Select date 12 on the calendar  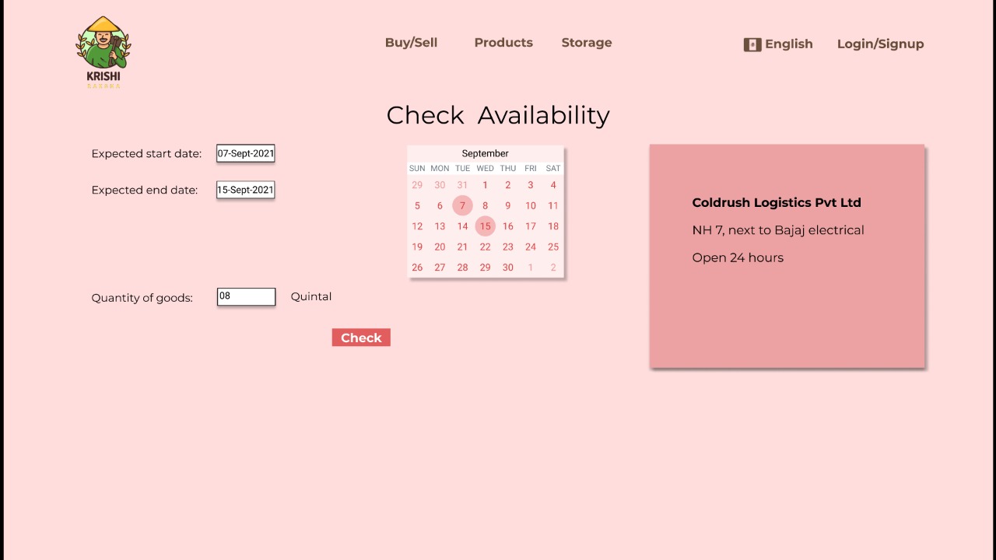(417, 226)
